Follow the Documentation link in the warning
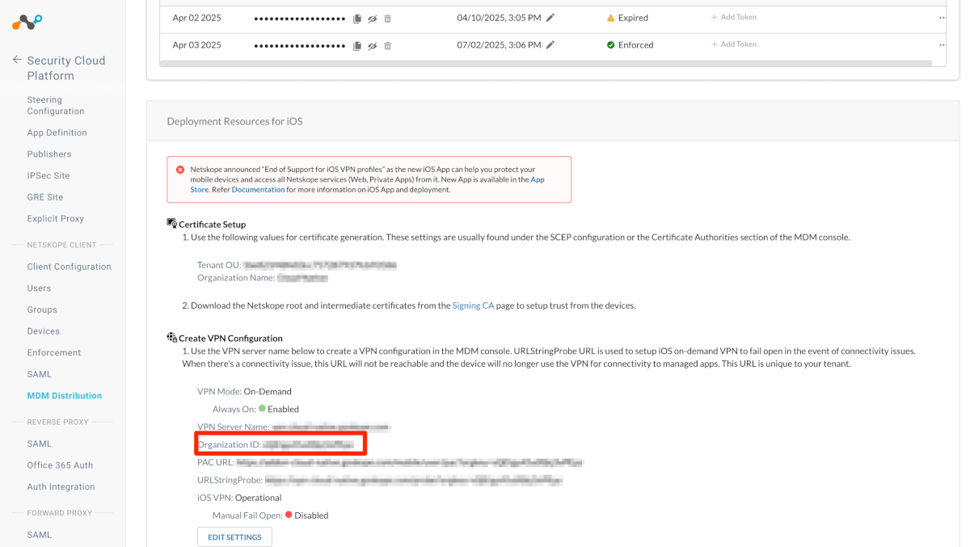The height and width of the screenshot is (547, 970). coord(258,190)
